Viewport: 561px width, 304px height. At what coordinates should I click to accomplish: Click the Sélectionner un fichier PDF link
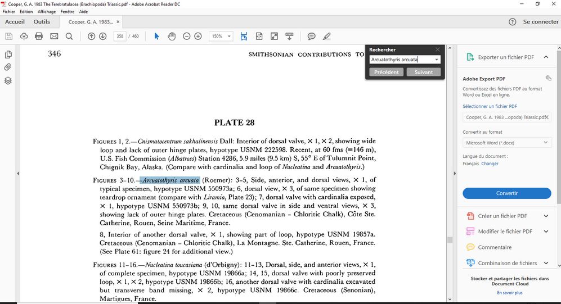(490, 106)
